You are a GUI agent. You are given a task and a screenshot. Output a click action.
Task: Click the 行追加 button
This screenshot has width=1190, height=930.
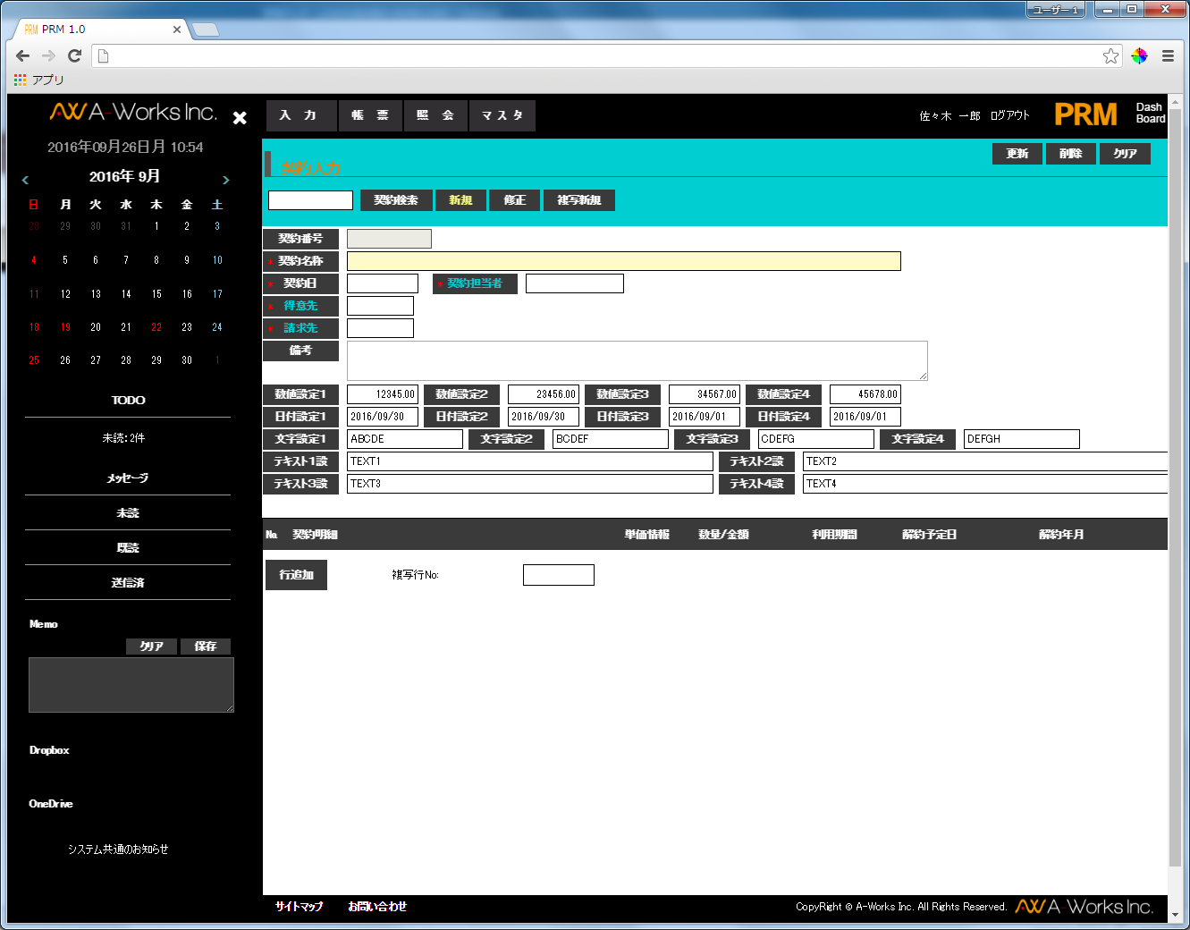point(296,575)
